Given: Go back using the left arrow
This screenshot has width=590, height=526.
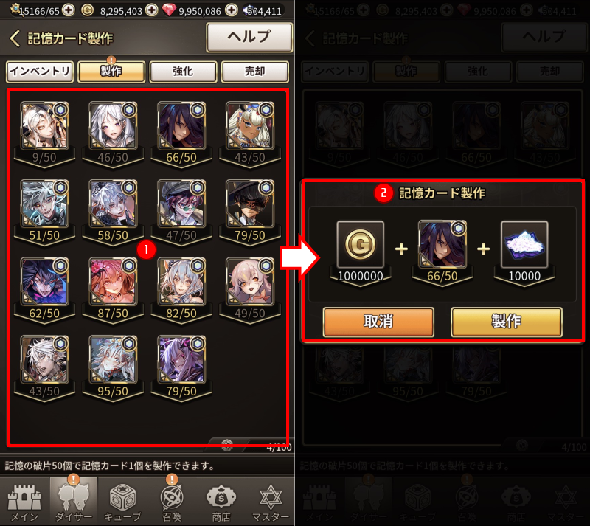Looking at the screenshot, I should point(15,38).
